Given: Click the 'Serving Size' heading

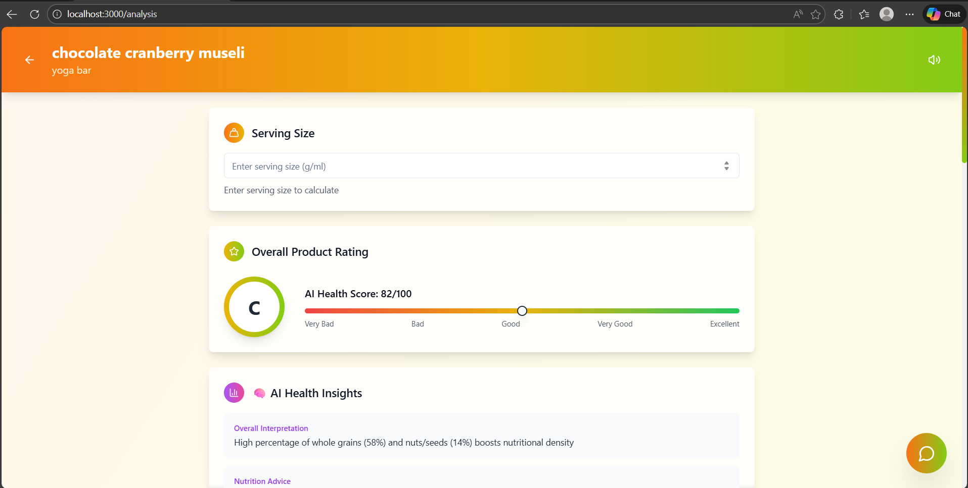Looking at the screenshot, I should point(283,133).
